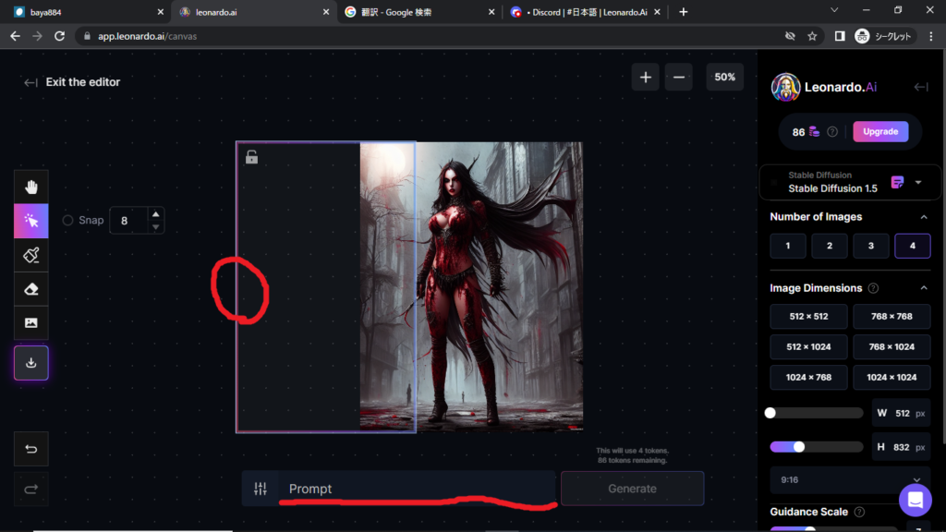Zoom in with the plus button
Viewport: 946px width, 532px height.
(645, 78)
